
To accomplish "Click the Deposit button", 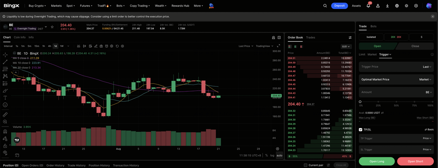I will click(x=339, y=6).
